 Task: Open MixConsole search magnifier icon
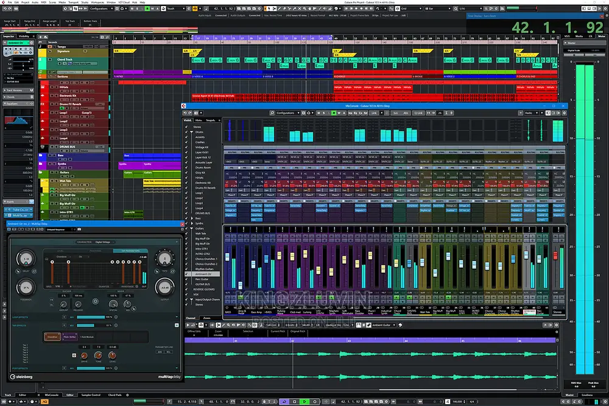click(x=272, y=113)
